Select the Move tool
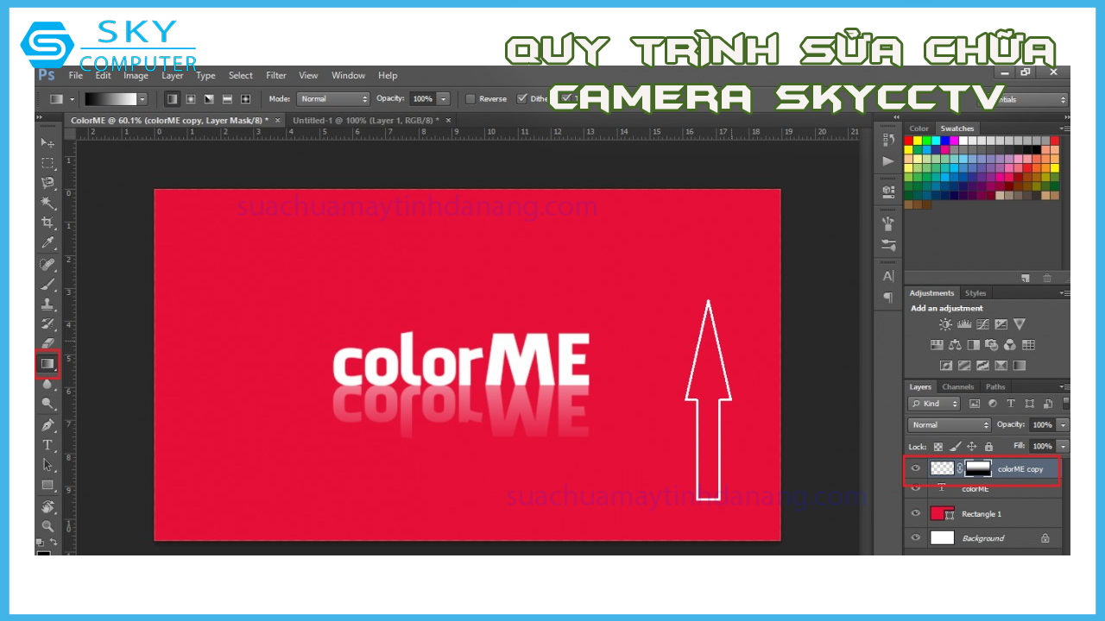Screen dimensions: 1105x621 (x=47, y=142)
